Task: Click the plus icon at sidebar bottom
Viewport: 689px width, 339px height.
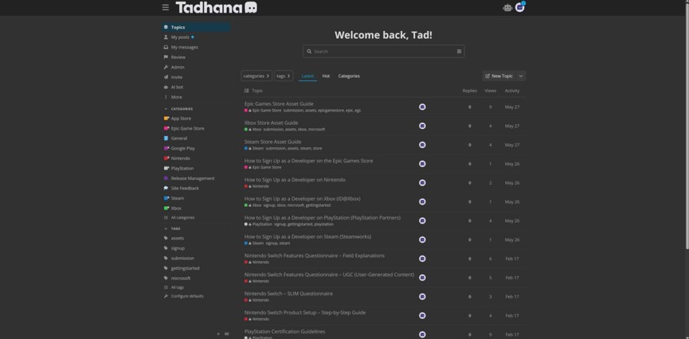Action: point(219,334)
